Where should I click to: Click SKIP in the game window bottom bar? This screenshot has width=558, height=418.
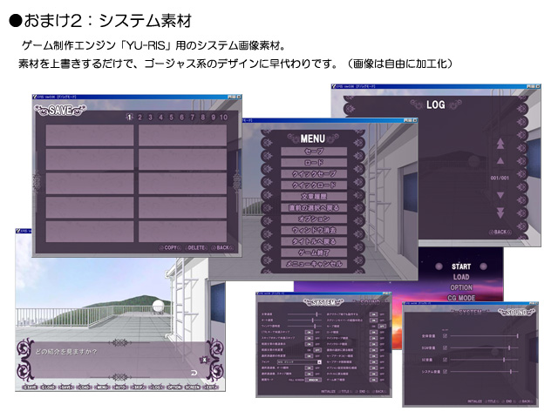138,387
